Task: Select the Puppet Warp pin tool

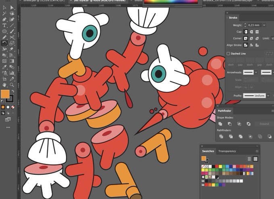Action: [x=12, y=49]
